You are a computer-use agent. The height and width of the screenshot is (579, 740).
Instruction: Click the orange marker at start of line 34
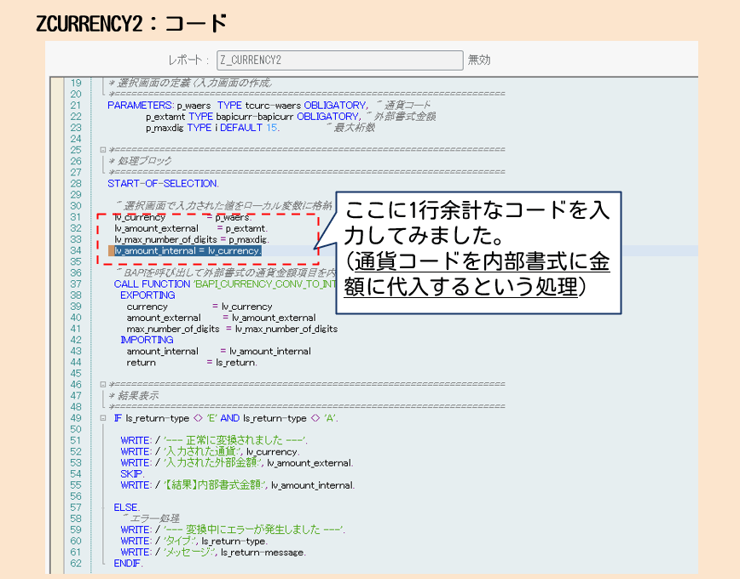pos(111,250)
